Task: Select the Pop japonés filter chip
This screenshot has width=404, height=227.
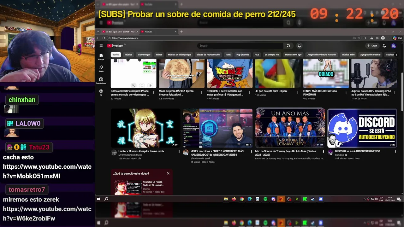Action: [x=243, y=55]
